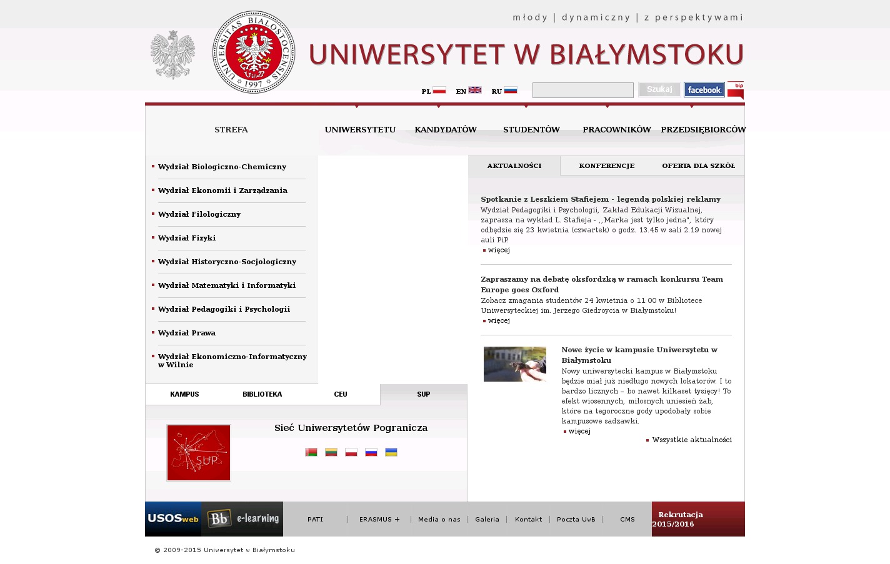Click the Ukraine flag in the SUP section
The image size is (890, 564).
(x=391, y=452)
